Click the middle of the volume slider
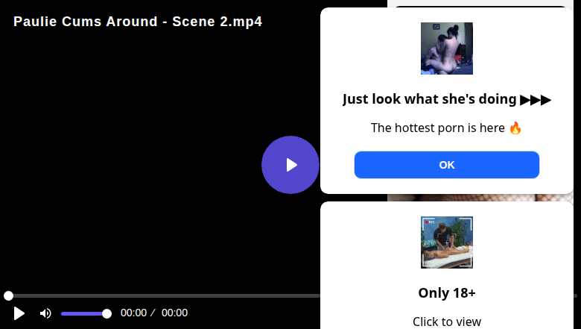 83,313
